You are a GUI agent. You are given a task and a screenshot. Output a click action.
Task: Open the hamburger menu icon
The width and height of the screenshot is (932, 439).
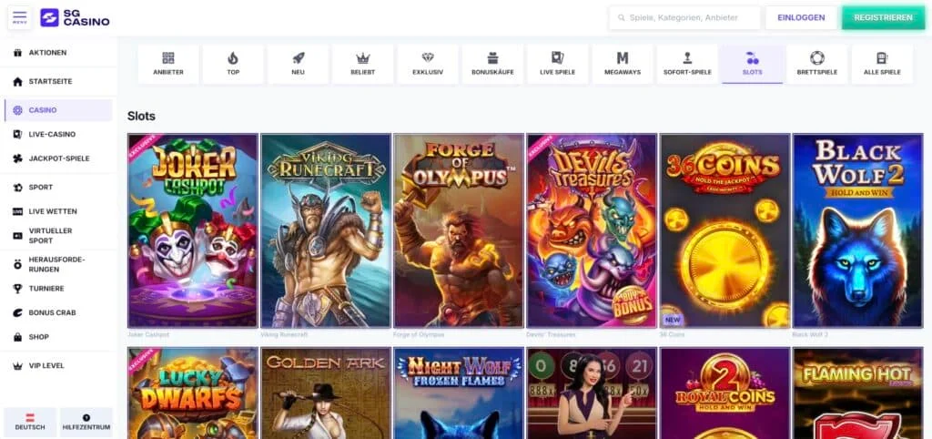pyautogui.click(x=19, y=18)
